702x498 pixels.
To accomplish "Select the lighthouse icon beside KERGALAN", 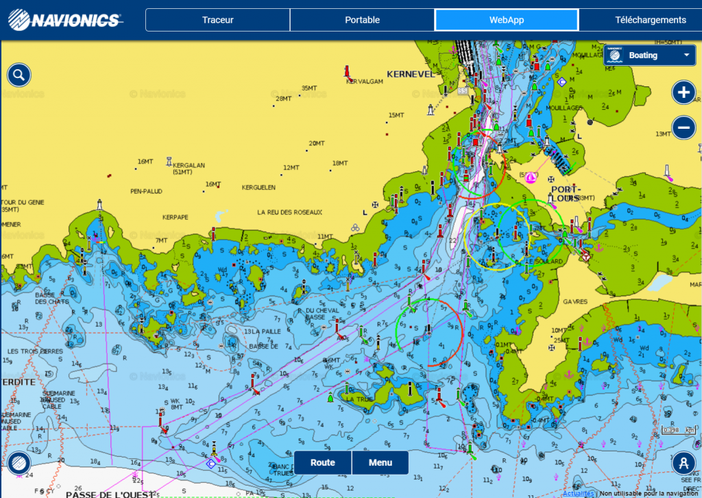I will coord(169,162).
